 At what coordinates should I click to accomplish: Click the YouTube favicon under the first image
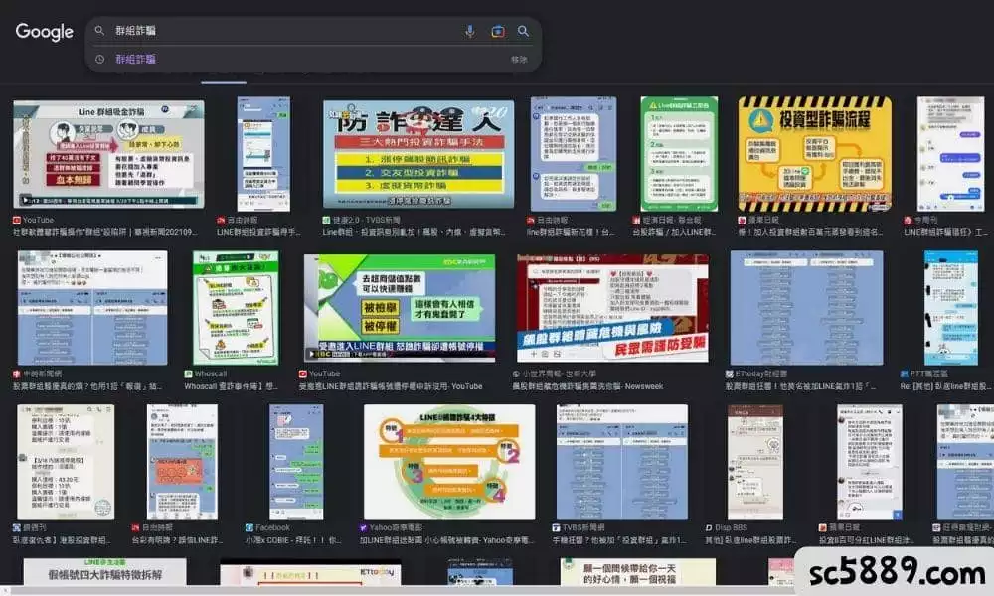17,220
